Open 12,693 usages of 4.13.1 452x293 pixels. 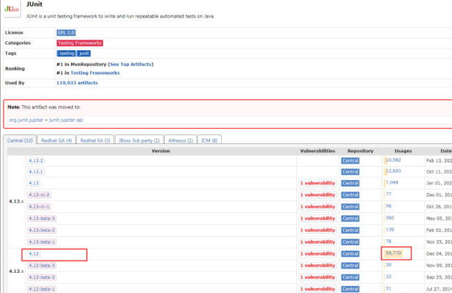point(393,171)
